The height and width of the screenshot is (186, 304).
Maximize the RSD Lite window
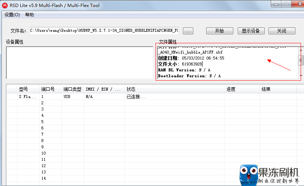[x=286, y=4]
